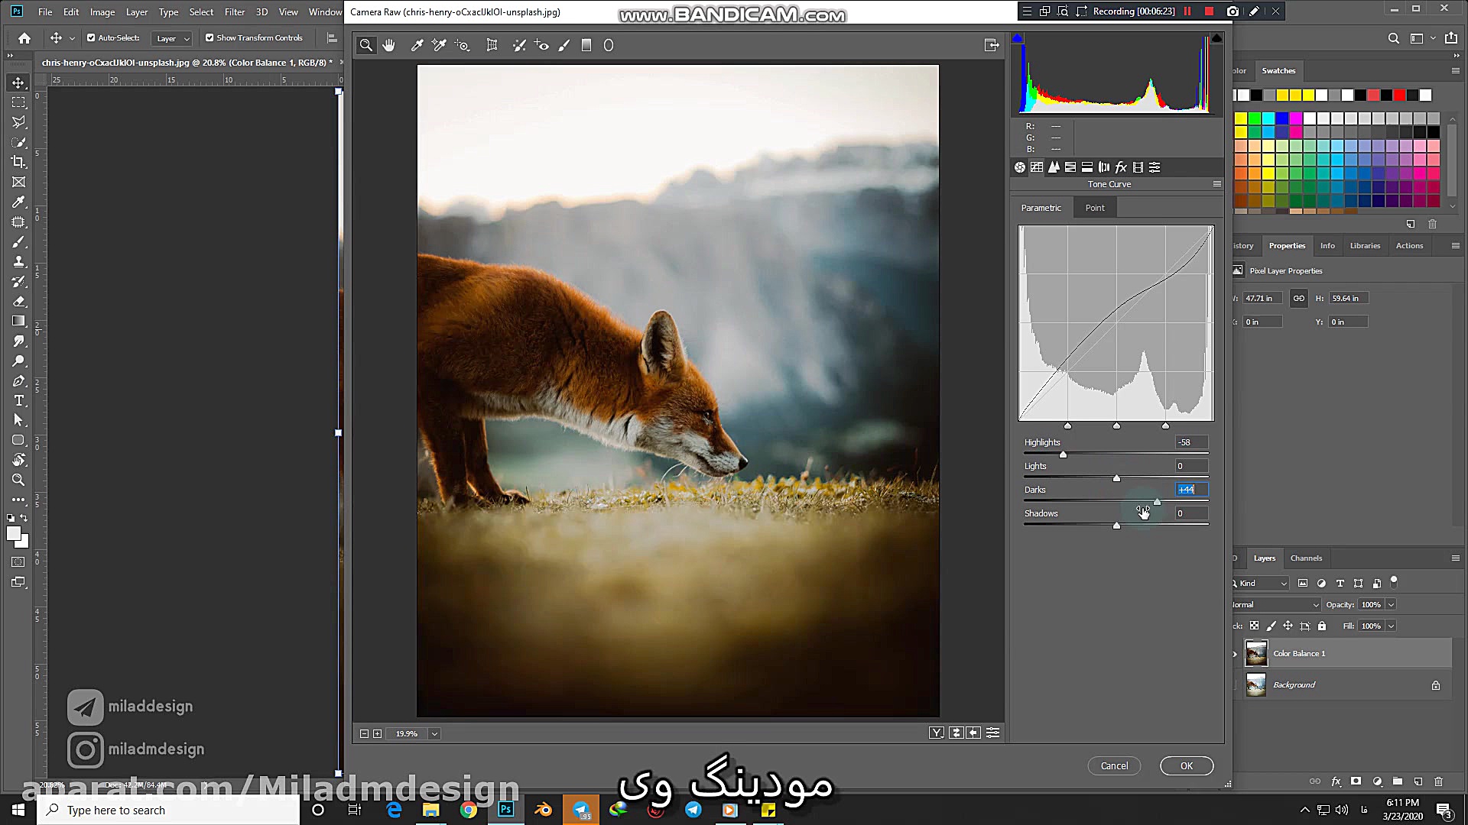This screenshot has width=1468, height=825.
Task: Uncheck Show Transform Controls
Action: (x=209, y=37)
